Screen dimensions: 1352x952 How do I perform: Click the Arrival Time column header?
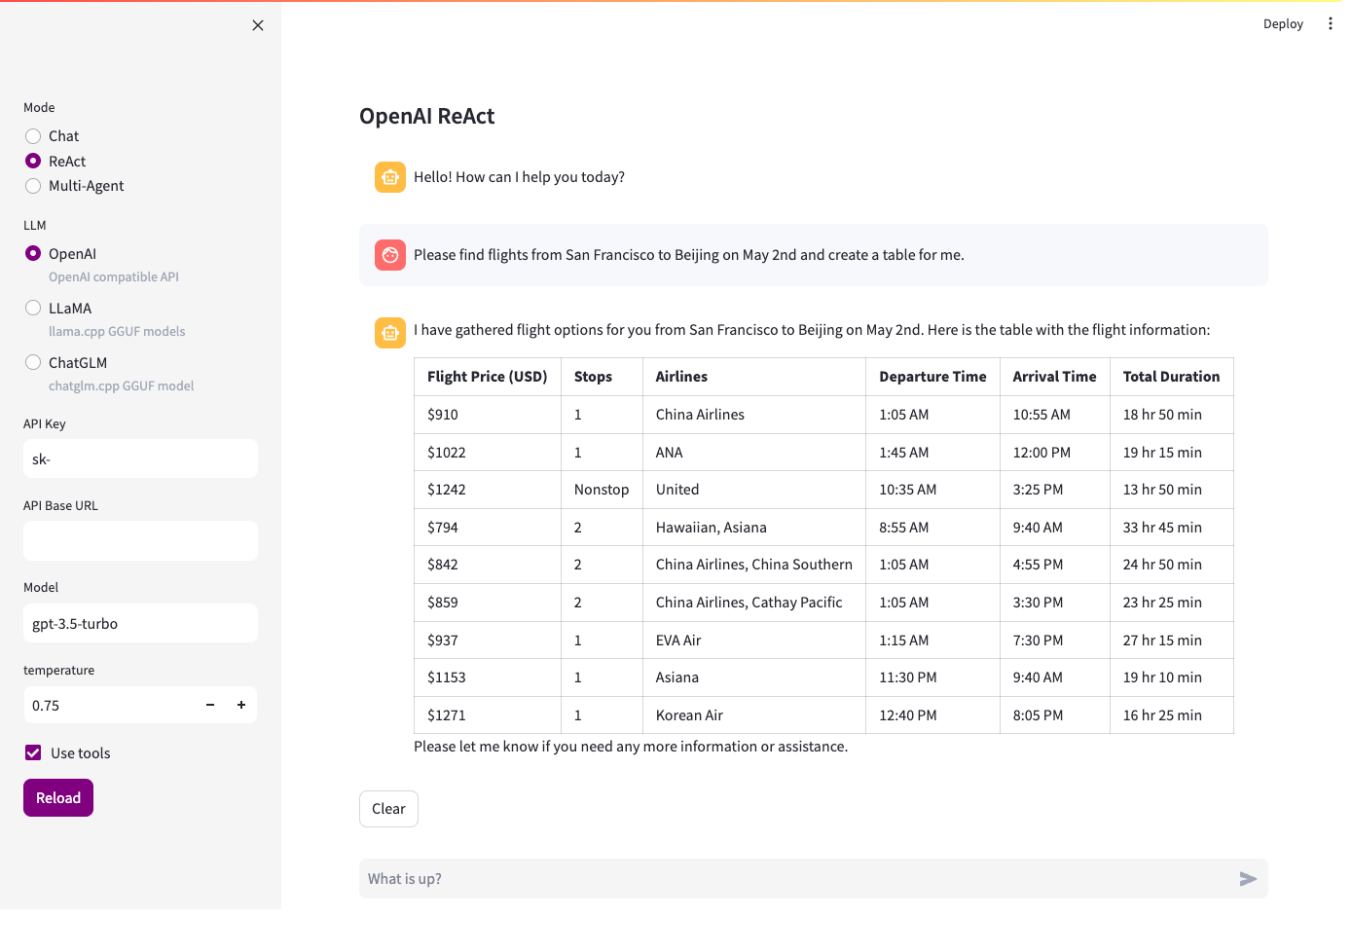(1055, 377)
